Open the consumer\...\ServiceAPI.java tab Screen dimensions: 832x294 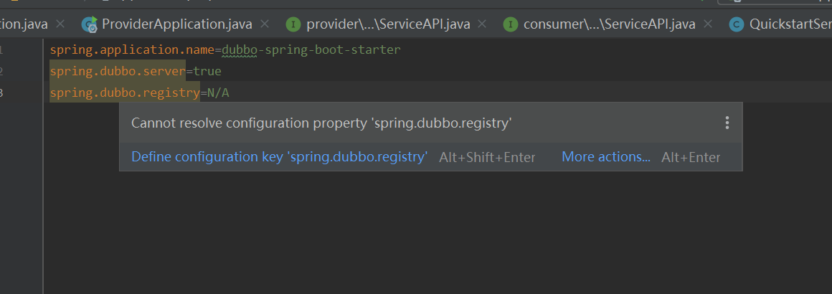(x=609, y=24)
